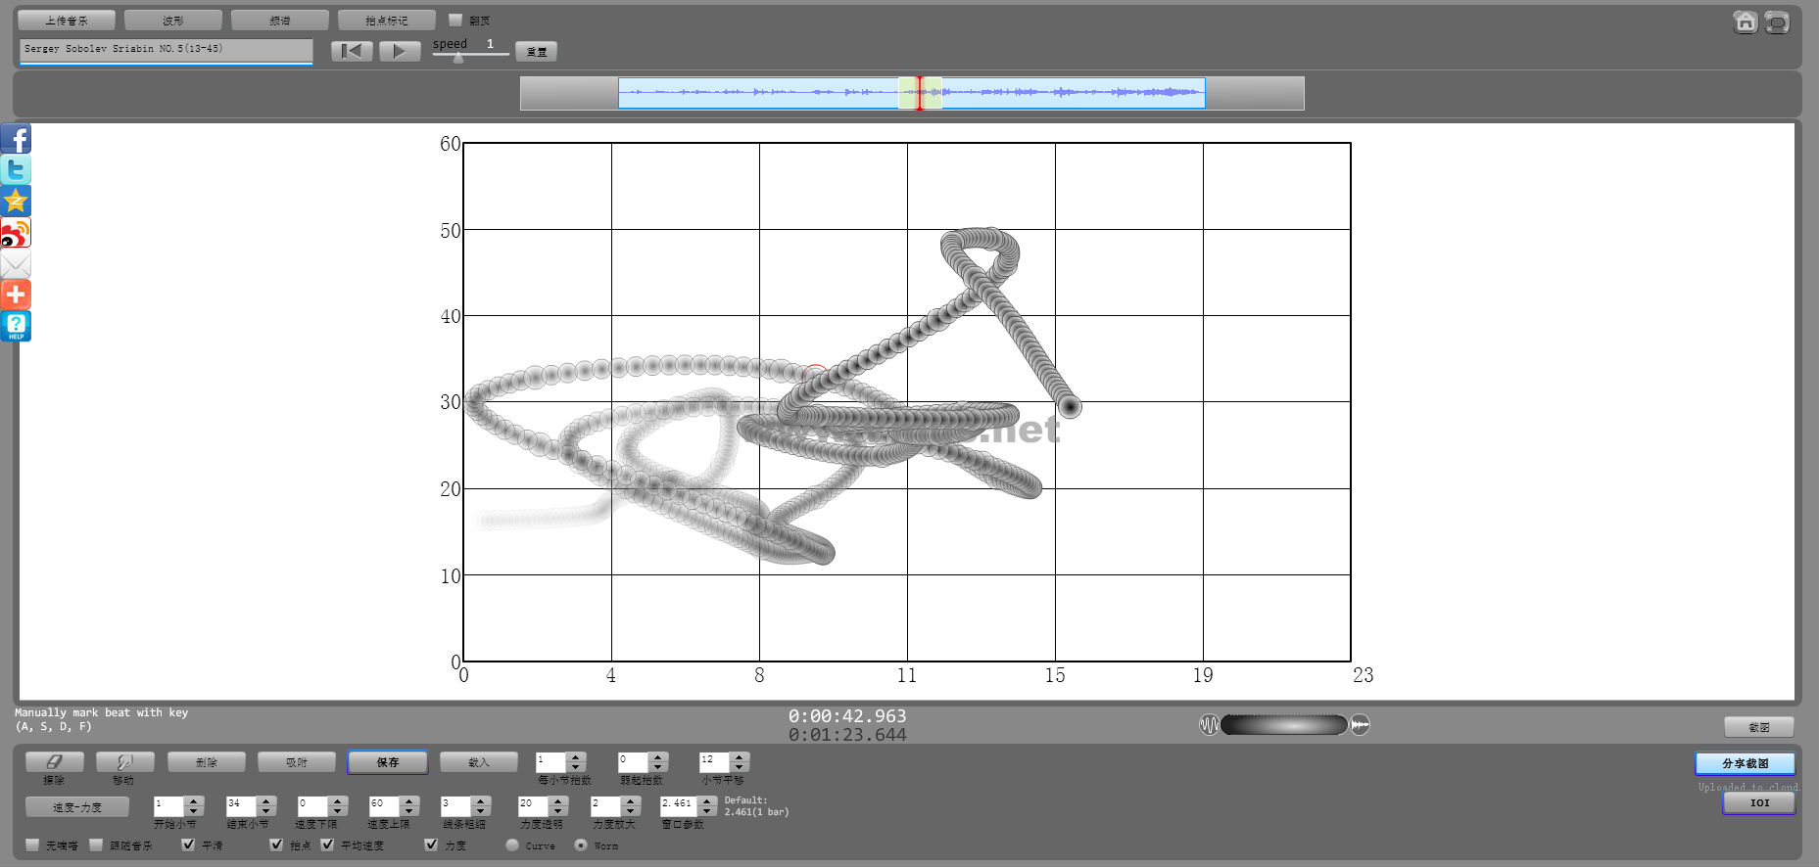
Task: Click the 速度-力度 tempo-dynamics button
Action: click(77, 806)
